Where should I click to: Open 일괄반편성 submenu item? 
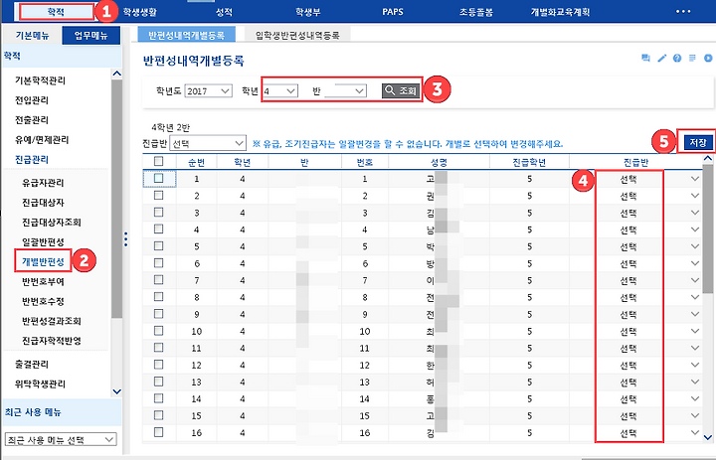43,241
